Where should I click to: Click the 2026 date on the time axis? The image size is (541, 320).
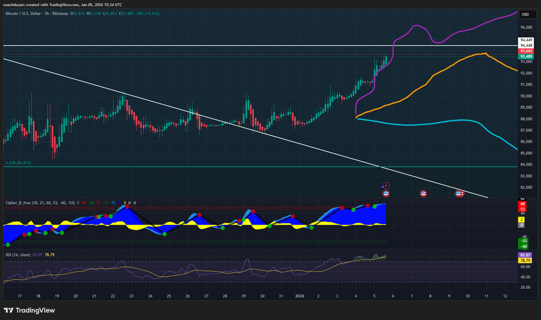pyautogui.click(x=299, y=297)
